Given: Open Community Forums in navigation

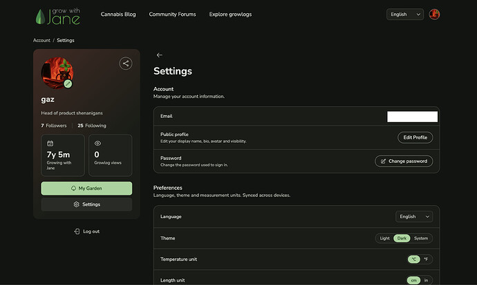Looking at the screenshot, I should (x=173, y=14).
